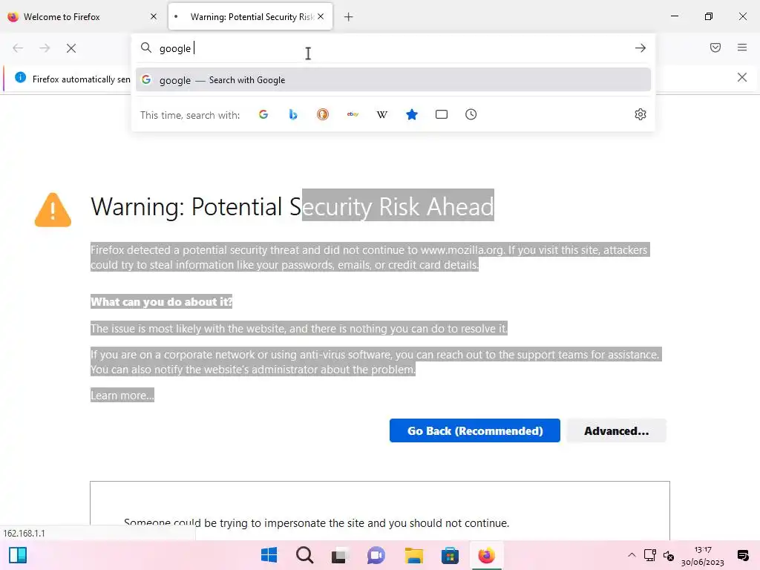Stop loading the page
The image size is (760, 570).
pyautogui.click(x=71, y=48)
